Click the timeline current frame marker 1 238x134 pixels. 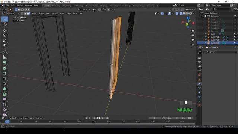point(7,122)
